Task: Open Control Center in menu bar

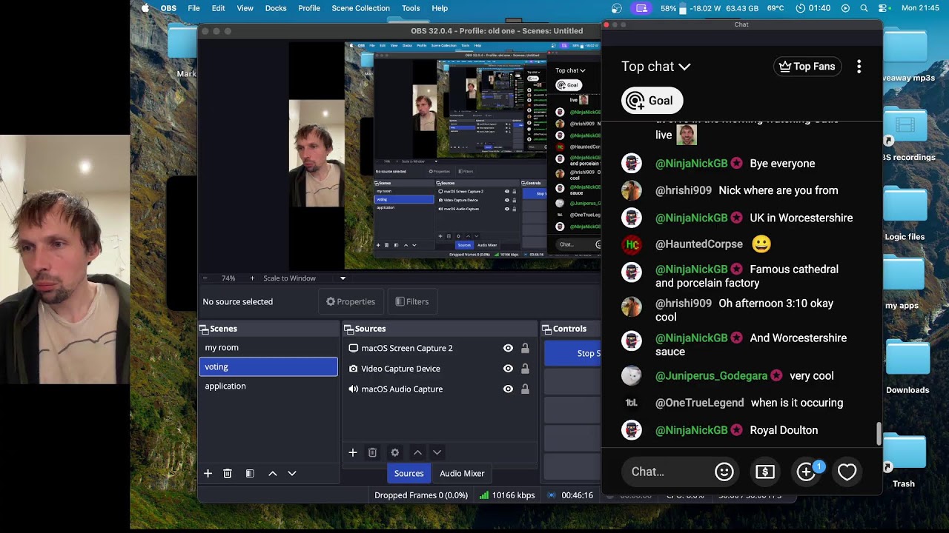Action: click(882, 8)
